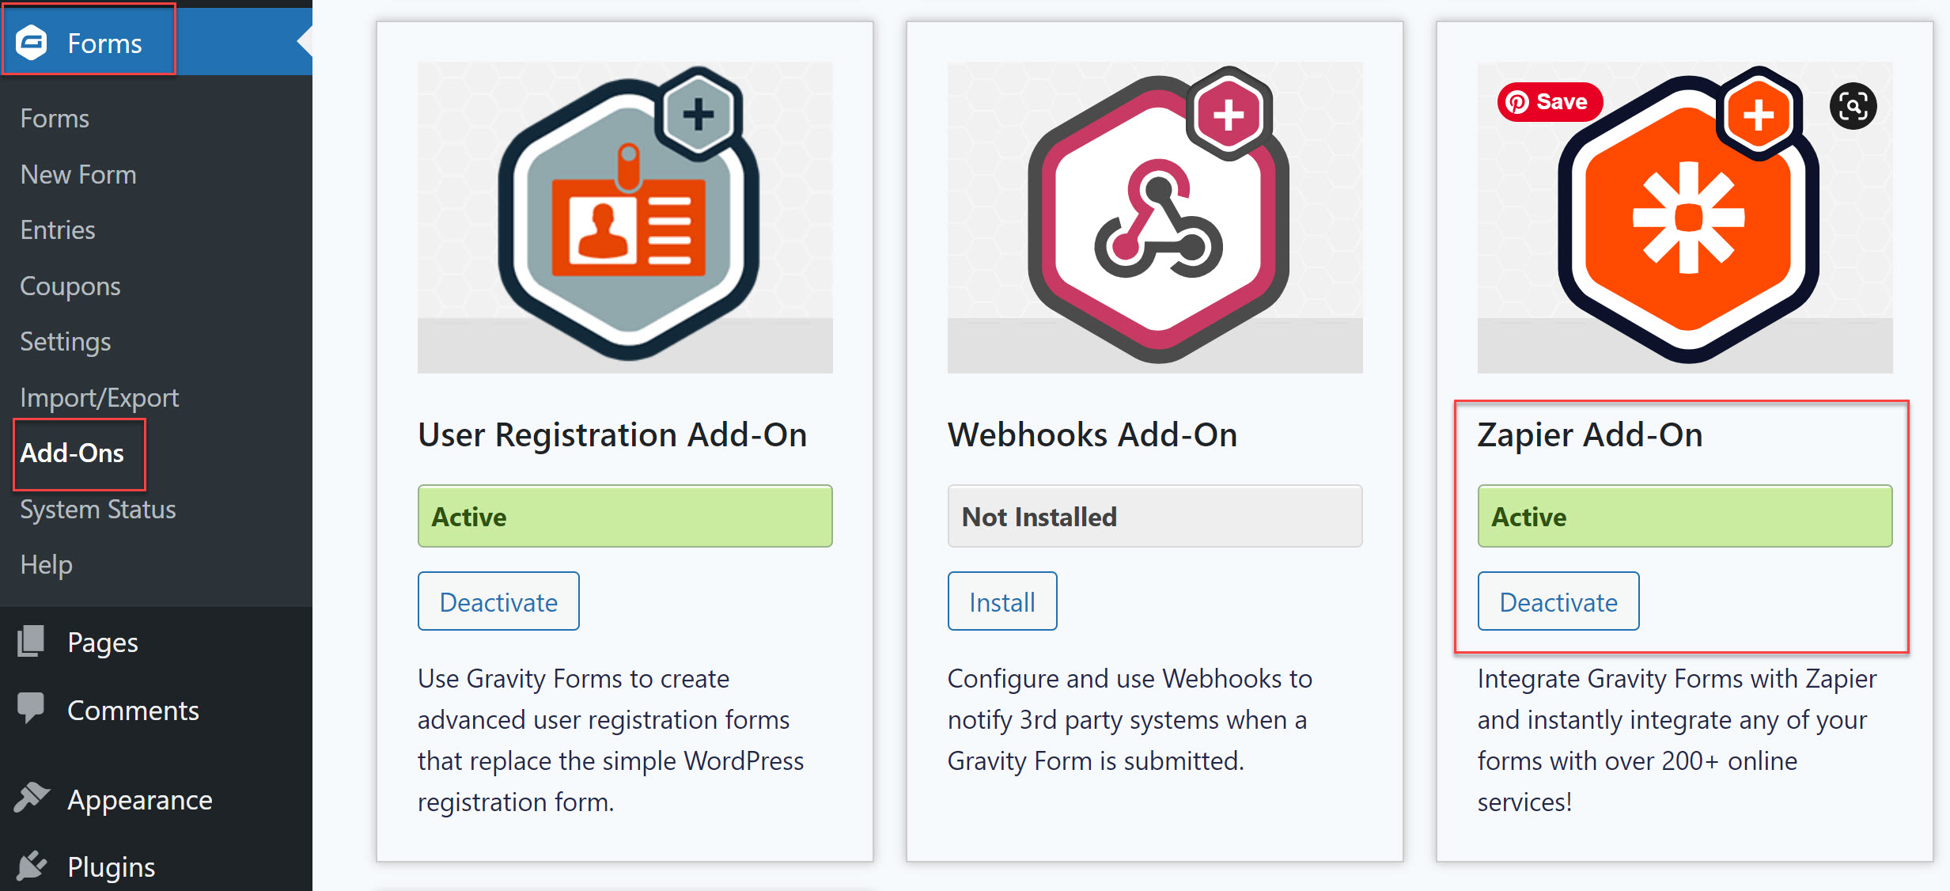Image resolution: width=1950 pixels, height=891 pixels.
Task: Open the User Registration Add-On image
Action: [625, 218]
